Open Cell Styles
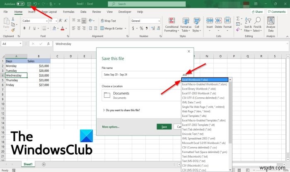 tap(197, 25)
